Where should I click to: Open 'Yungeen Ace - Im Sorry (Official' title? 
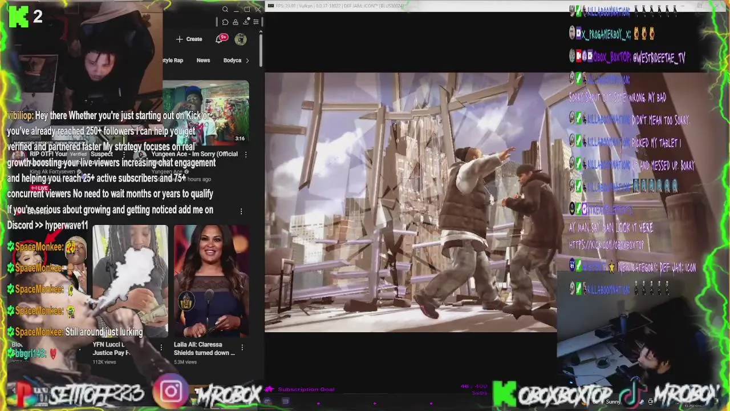coord(194,154)
